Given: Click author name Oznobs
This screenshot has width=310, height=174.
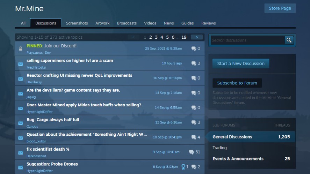Looking at the screenshot, I should pyautogui.click(x=32, y=127).
